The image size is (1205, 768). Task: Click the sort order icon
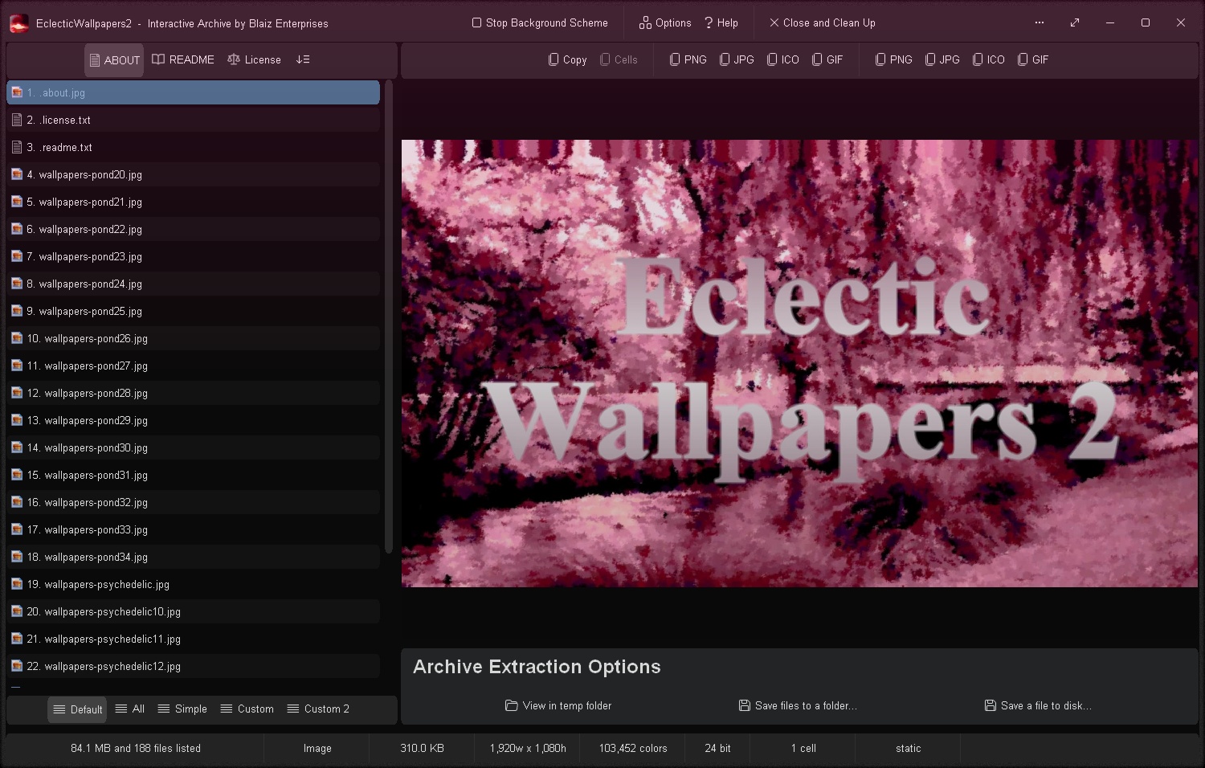[303, 59]
